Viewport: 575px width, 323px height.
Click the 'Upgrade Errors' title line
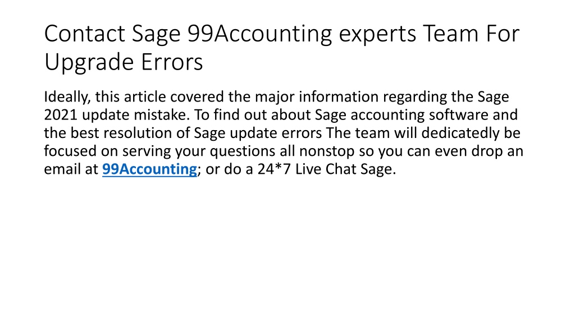pos(123,62)
